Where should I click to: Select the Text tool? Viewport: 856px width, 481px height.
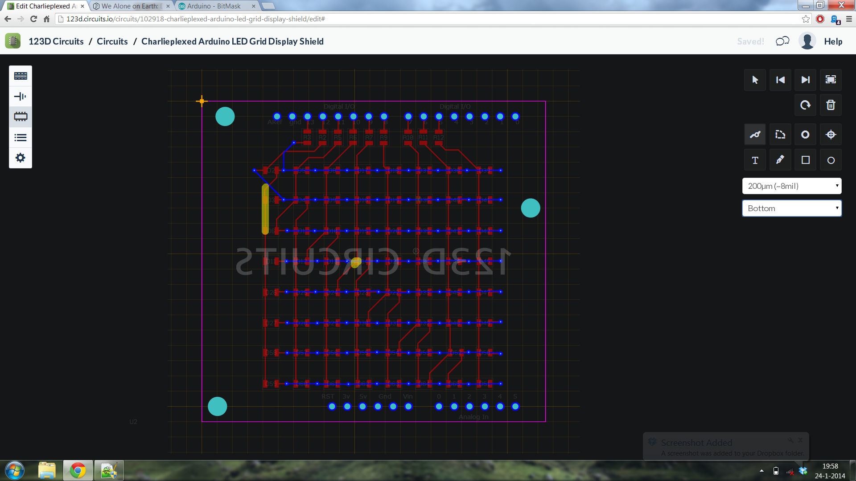755,160
